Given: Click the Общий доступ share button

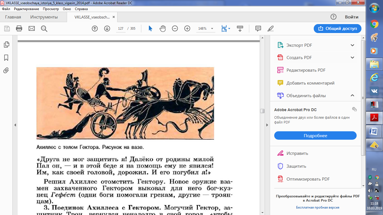Looking at the screenshot, I should click(338, 29).
